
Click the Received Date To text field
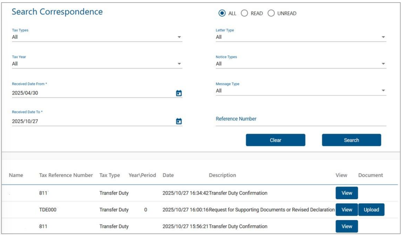point(88,121)
